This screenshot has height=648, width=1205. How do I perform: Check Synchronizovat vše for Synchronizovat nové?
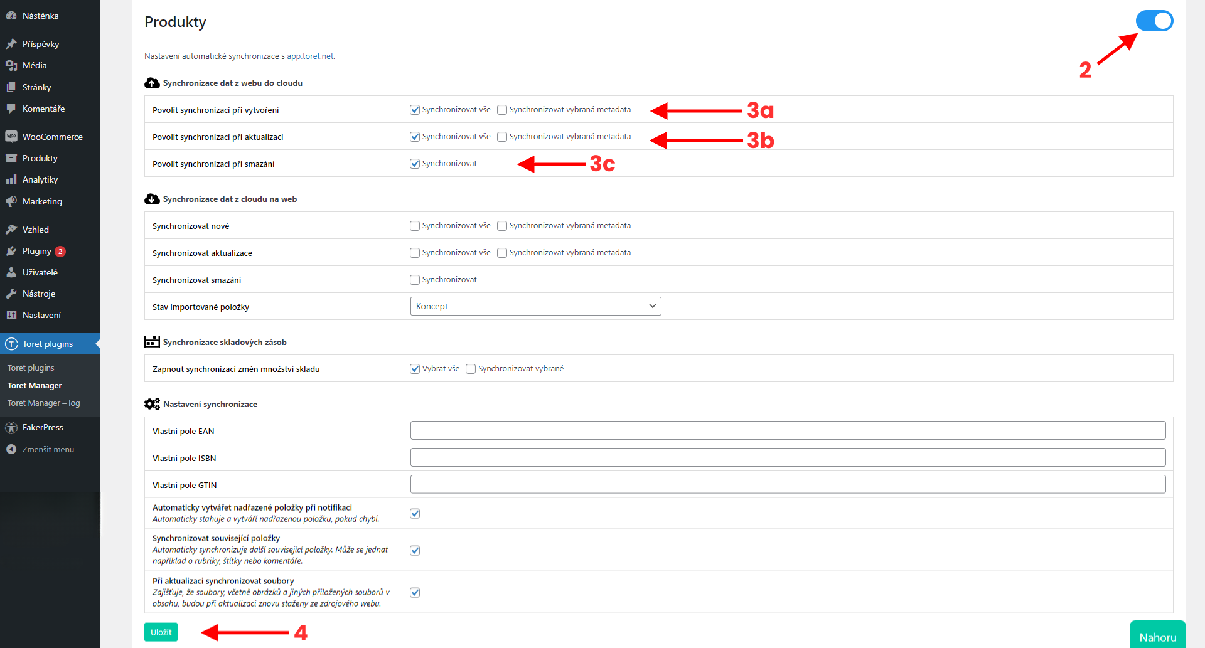[x=415, y=226]
